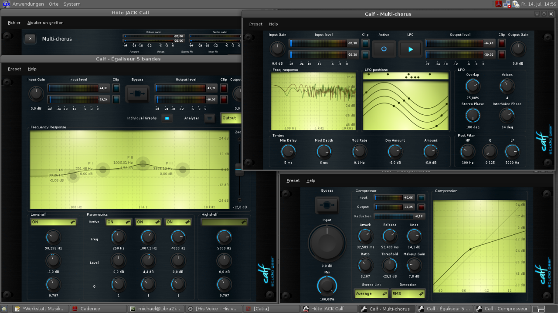Viewport: 558px width, 313px height.
Task: Toggle the Multi-chorus Active power button
Action: [x=384, y=49]
